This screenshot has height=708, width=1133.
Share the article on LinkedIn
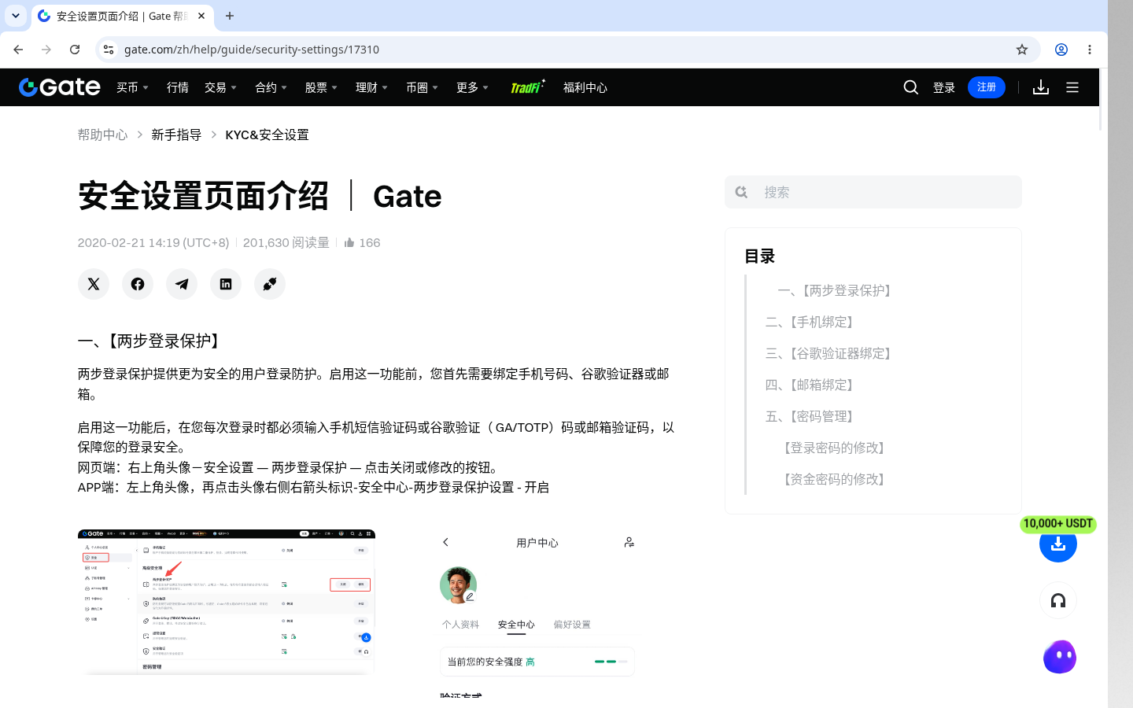pyautogui.click(x=226, y=284)
